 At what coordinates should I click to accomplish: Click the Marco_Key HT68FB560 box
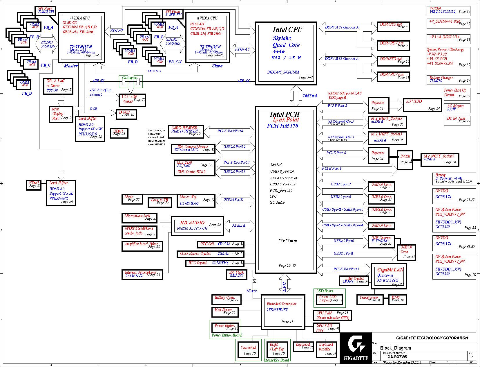pyautogui.click(x=196, y=201)
